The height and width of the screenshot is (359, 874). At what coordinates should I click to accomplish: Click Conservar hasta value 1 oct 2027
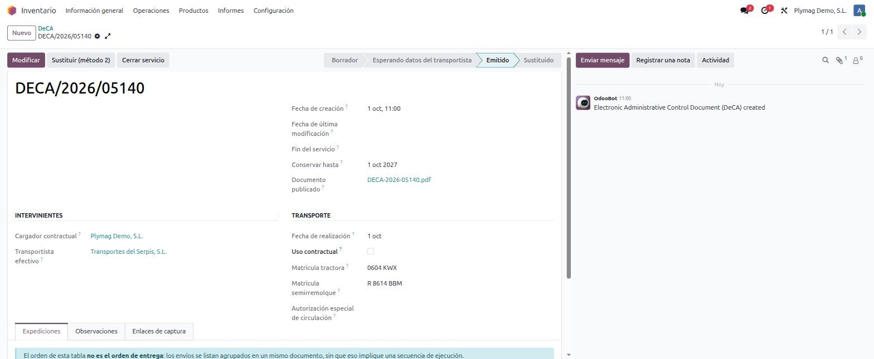[382, 165]
